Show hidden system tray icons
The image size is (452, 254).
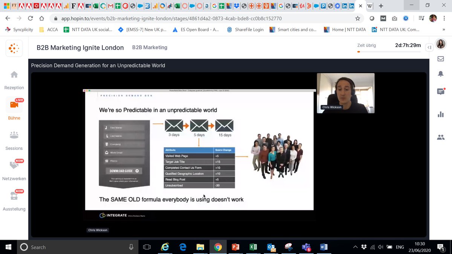tap(355, 247)
